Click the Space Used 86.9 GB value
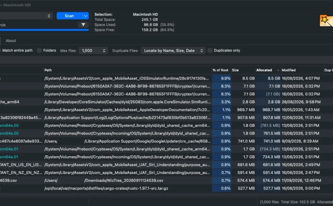This screenshot has height=206, width=333. [151, 25]
